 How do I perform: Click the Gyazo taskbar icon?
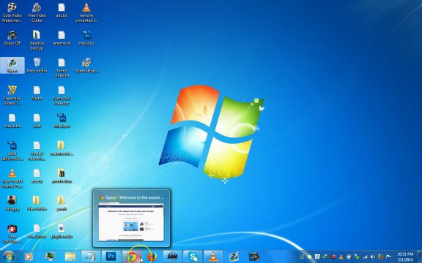pos(234,257)
